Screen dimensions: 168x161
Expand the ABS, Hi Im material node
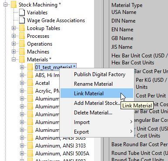click(22, 75)
